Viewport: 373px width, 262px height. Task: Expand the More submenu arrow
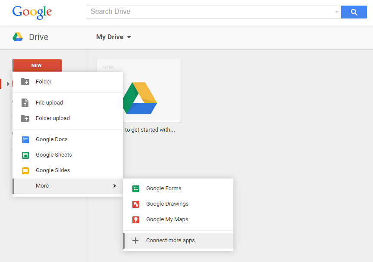[x=115, y=186]
